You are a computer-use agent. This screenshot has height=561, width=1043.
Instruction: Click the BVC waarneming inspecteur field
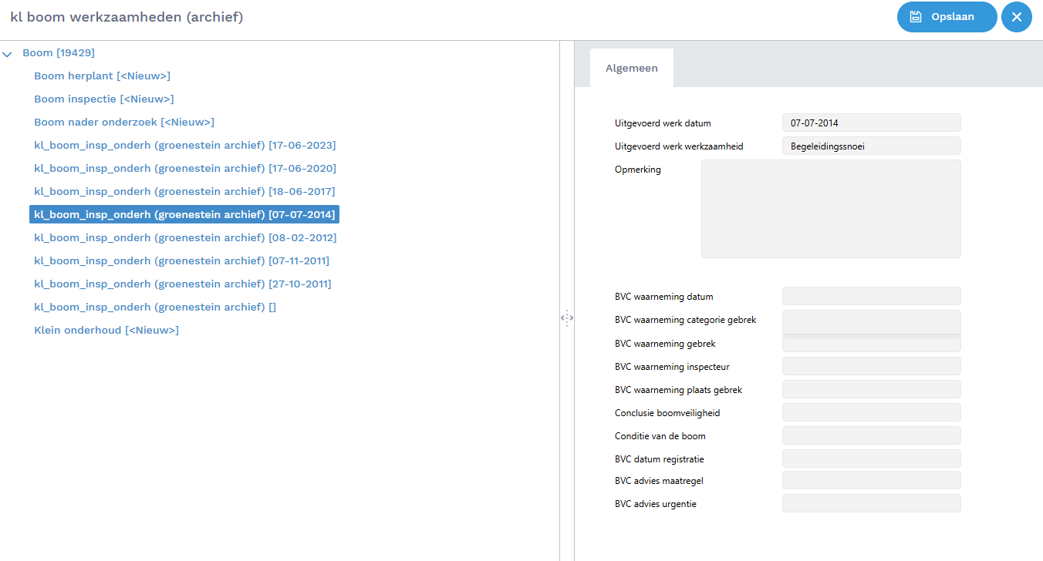point(871,366)
